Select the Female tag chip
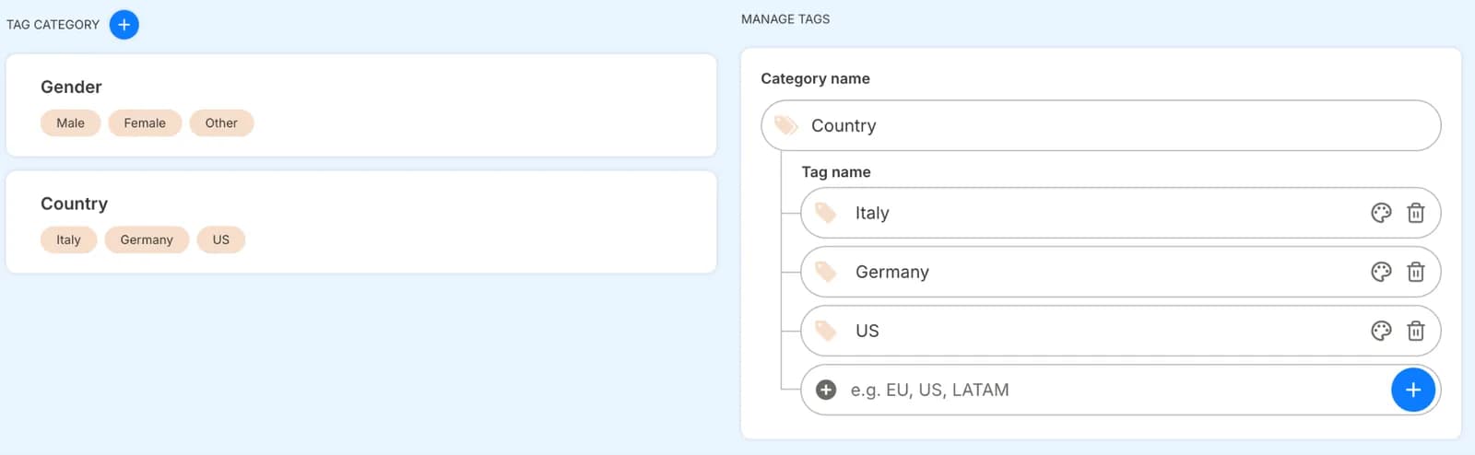The width and height of the screenshot is (1475, 455). tap(145, 123)
